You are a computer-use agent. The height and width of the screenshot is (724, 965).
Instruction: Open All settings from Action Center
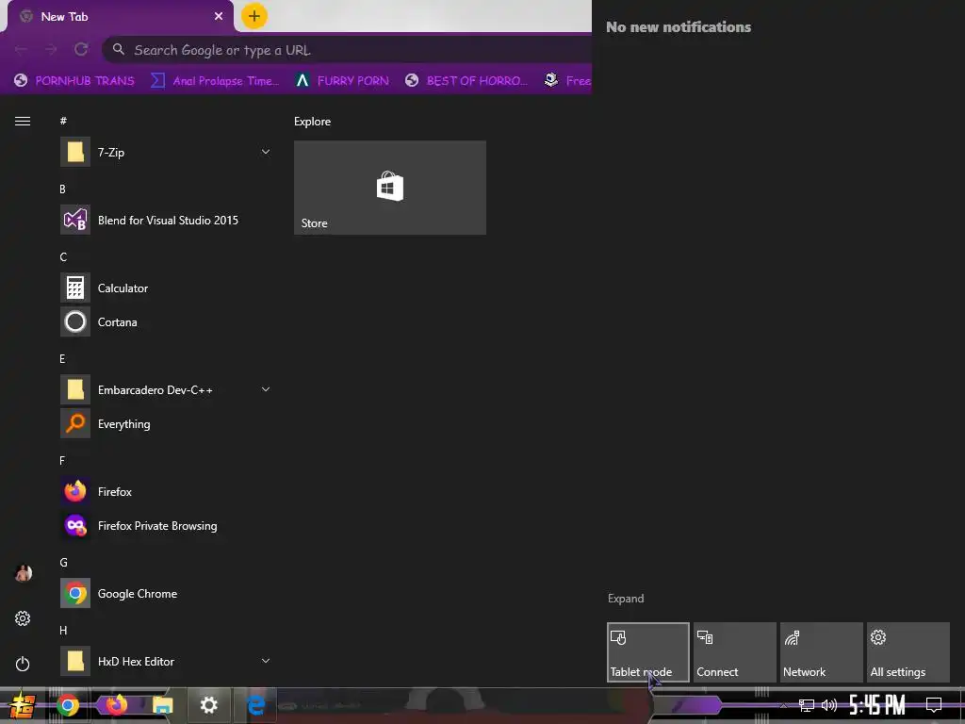pos(908,652)
